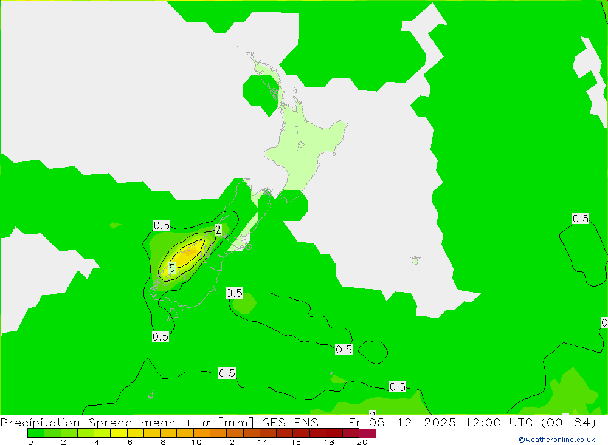Select the bright yellow legend swatch

(x=119, y=433)
